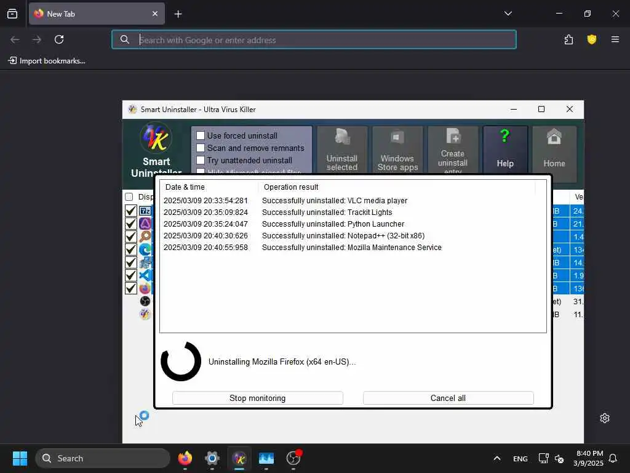Select the UVK icon in program list
630x473 pixels.
click(145, 314)
